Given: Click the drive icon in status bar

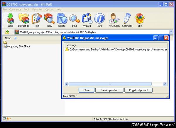Looking at the screenshot, I should point(4,119).
